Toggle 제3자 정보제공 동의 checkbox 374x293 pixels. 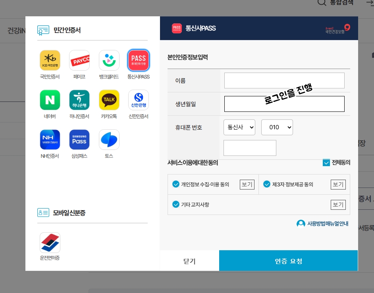[x=267, y=184]
